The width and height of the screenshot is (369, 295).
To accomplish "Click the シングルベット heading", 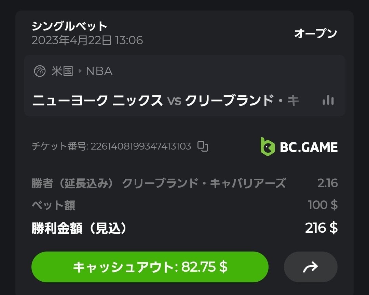I will tap(69, 26).
